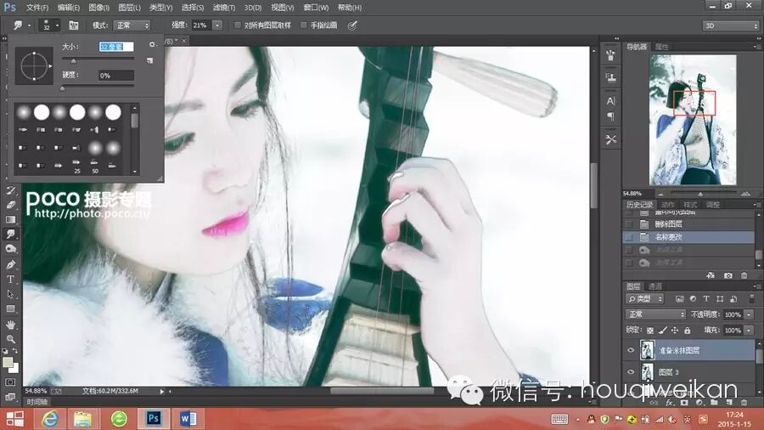The image size is (764, 430).
Task: Open the 强度 strength slider dropdown arrow
Action: 217,25
